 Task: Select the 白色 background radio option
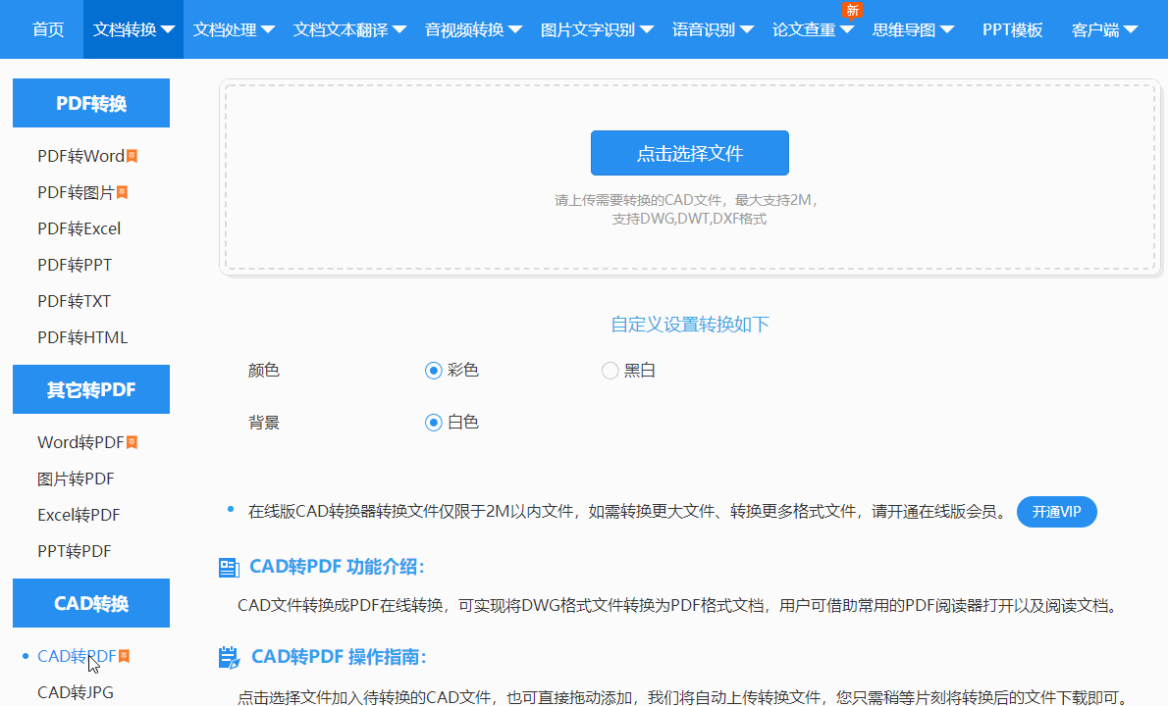pos(434,423)
